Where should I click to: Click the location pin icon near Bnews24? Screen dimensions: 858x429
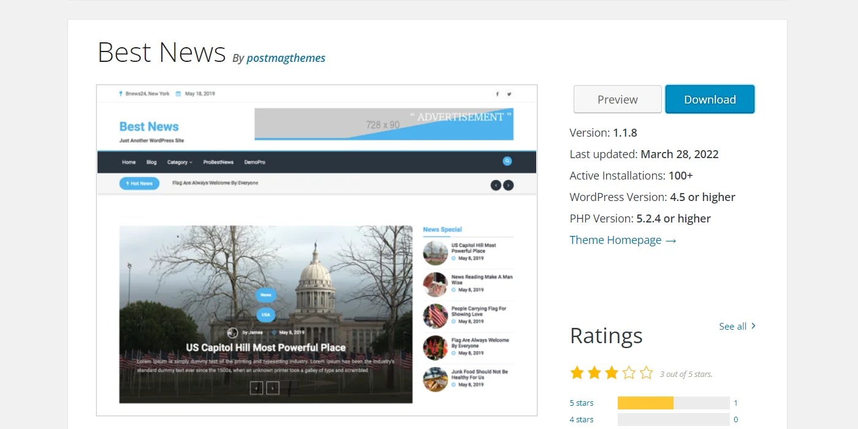pyautogui.click(x=121, y=94)
